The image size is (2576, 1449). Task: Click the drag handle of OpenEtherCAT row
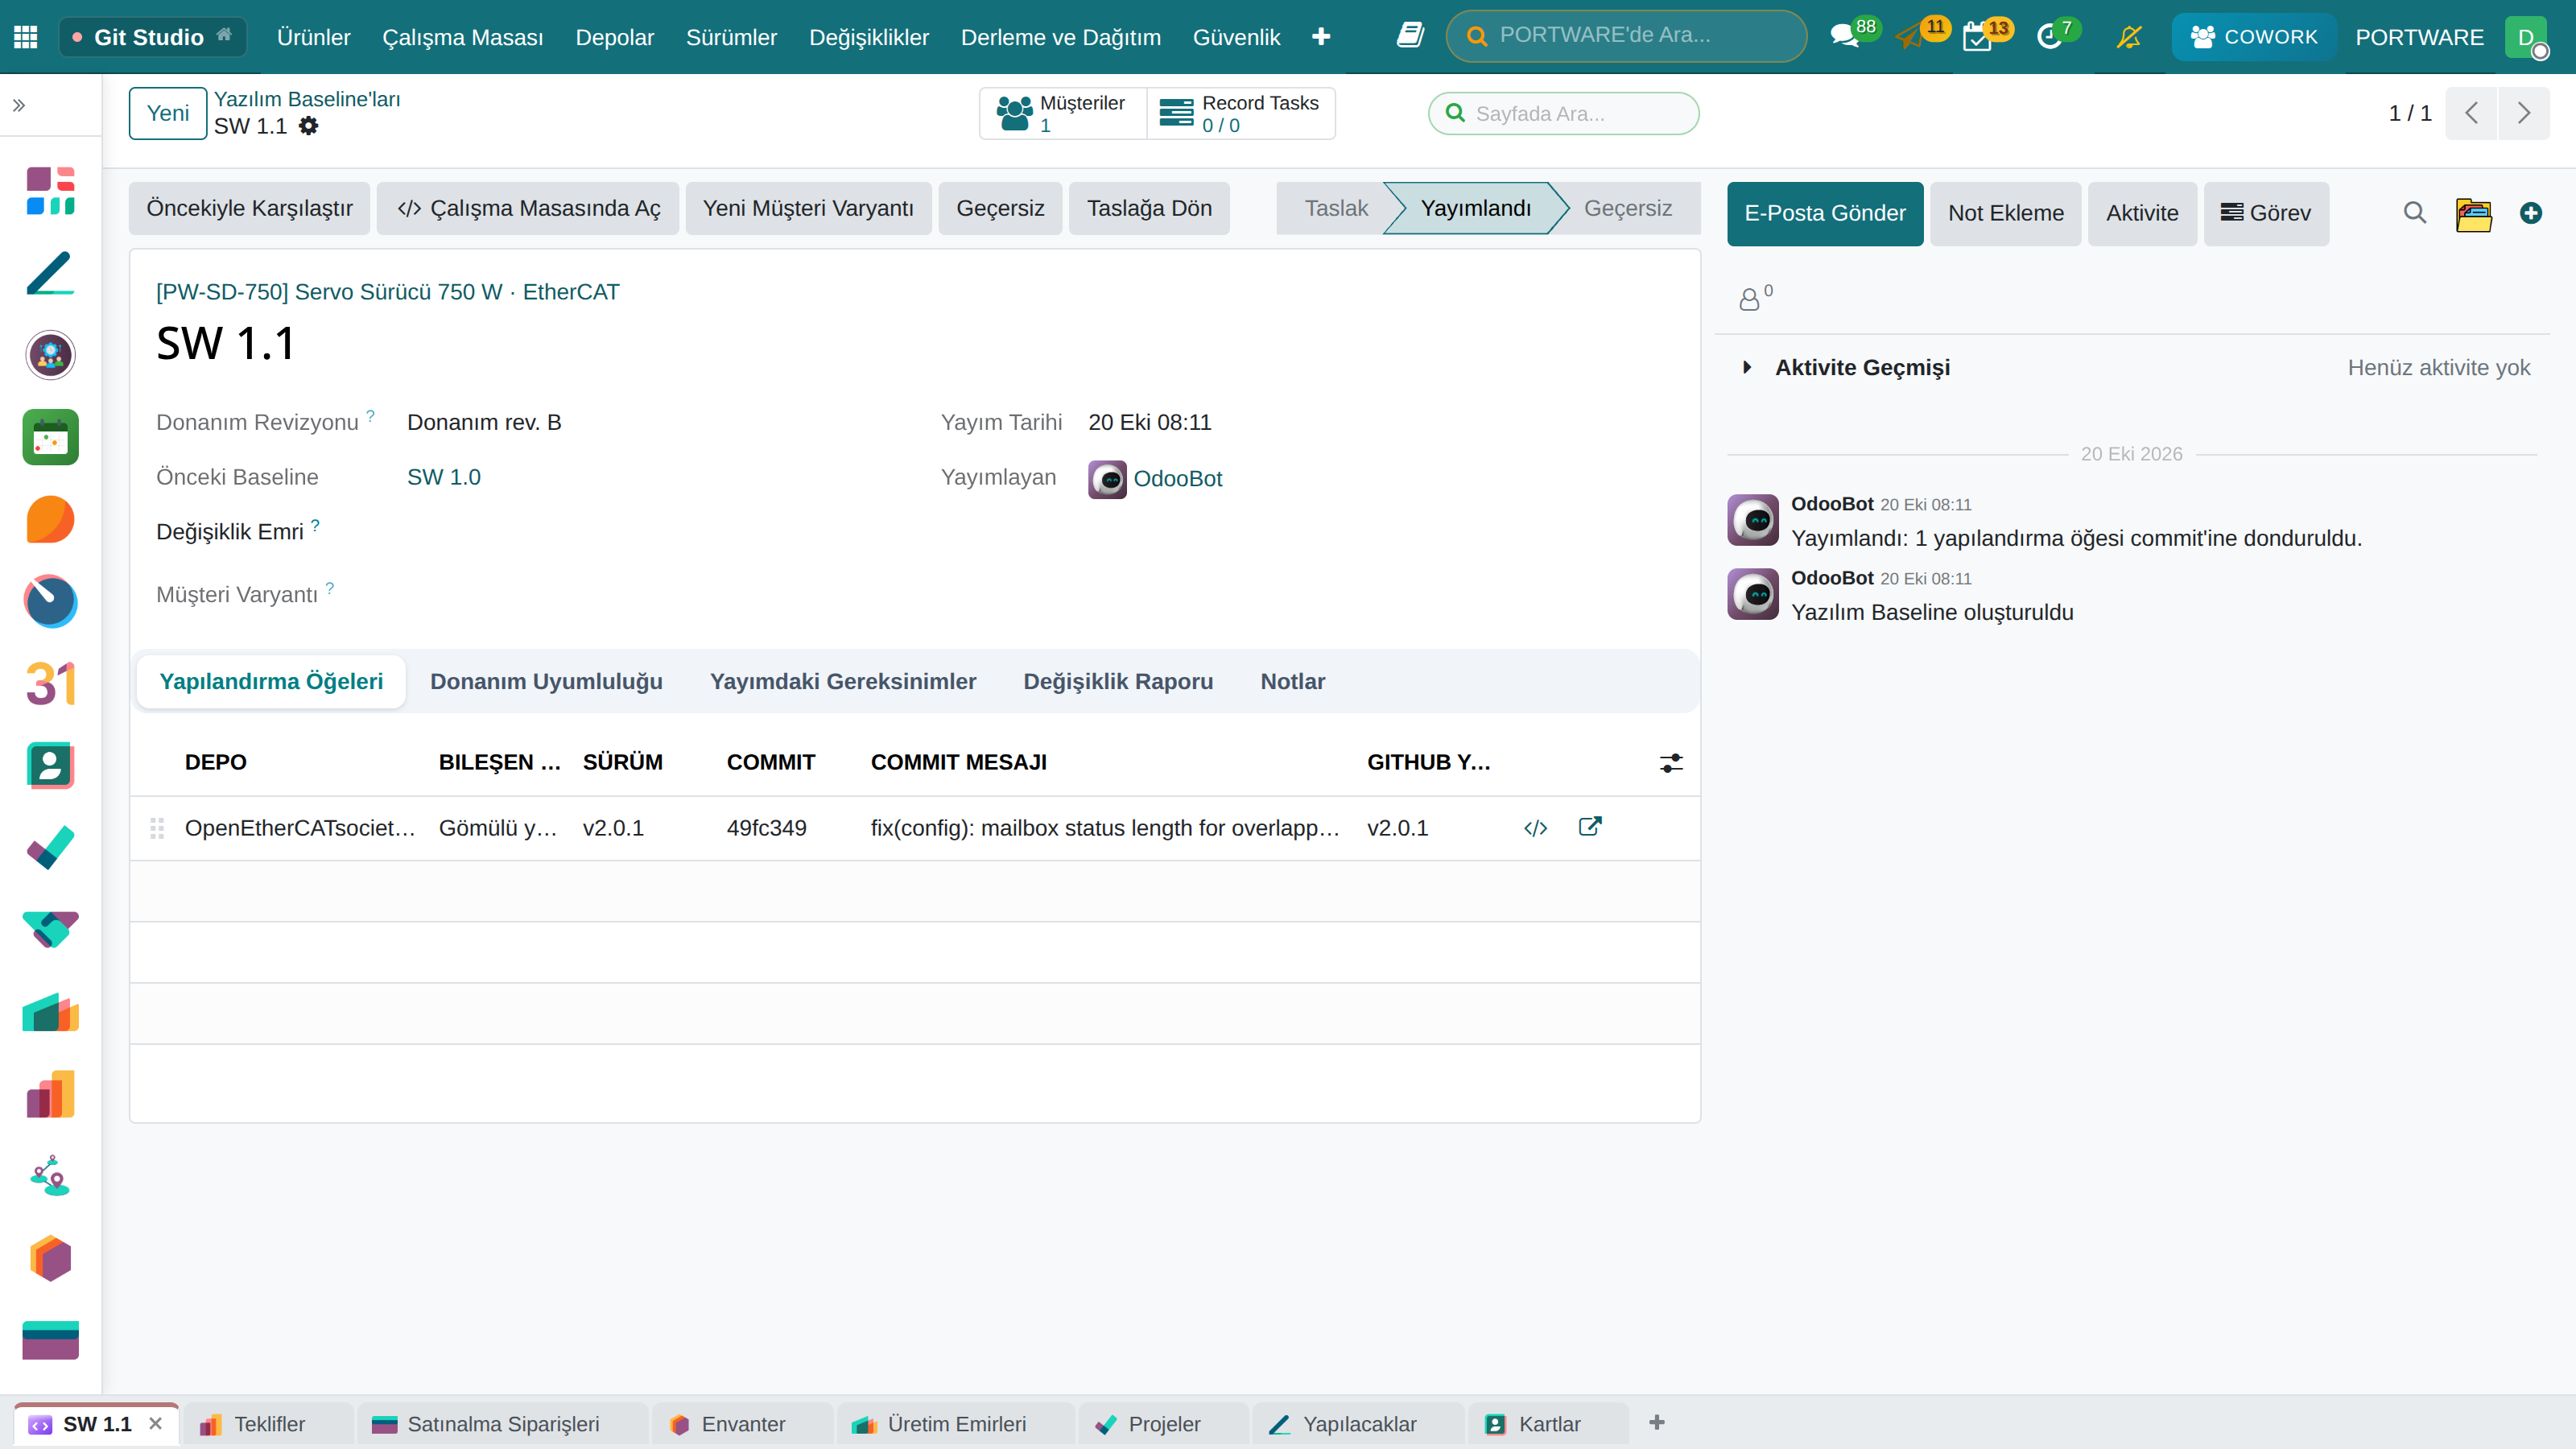(157, 828)
